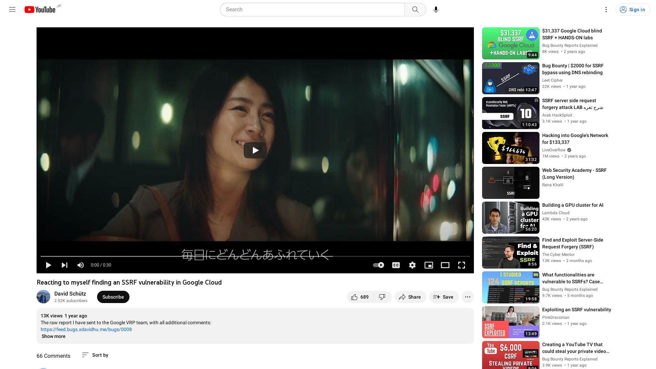Like the video with 689 likes

pos(360,297)
